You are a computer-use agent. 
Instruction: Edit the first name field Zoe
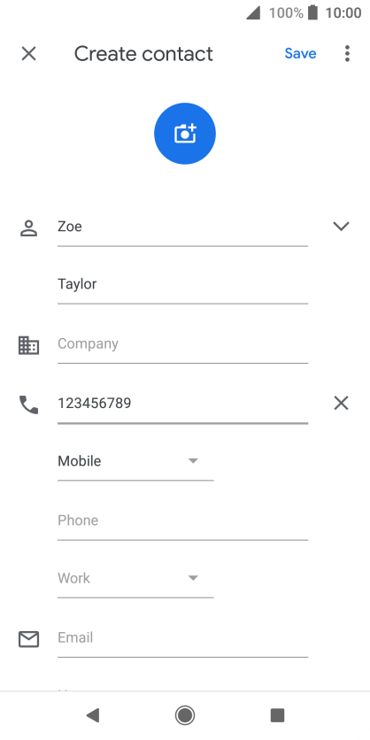[x=182, y=227]
